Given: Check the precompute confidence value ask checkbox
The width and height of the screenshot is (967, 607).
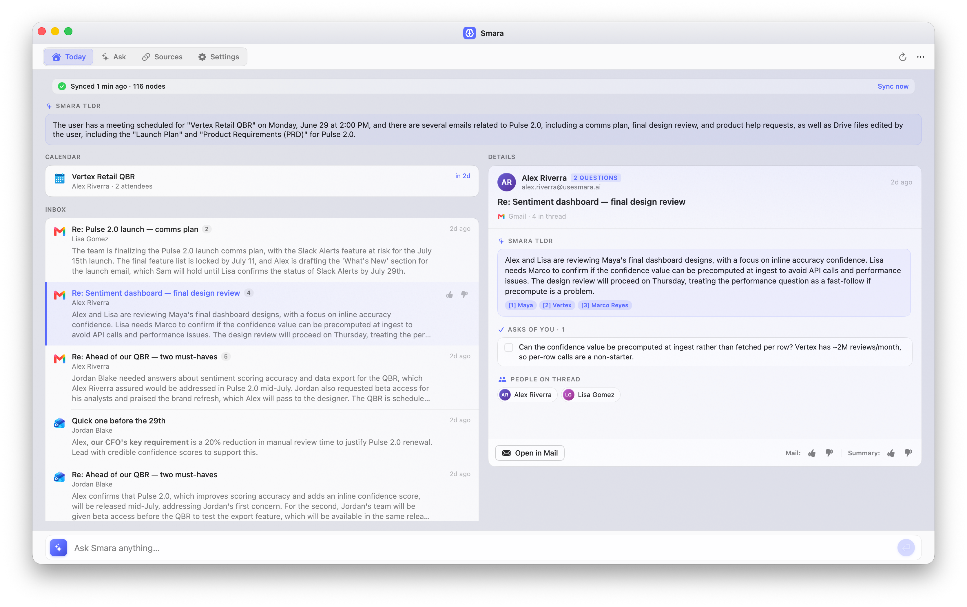Looking at the screenshot, I should (x=508, y=347).
